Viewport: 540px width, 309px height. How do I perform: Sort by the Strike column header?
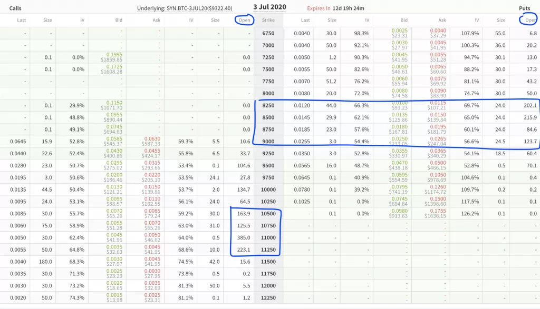click(x=268, y=20)
